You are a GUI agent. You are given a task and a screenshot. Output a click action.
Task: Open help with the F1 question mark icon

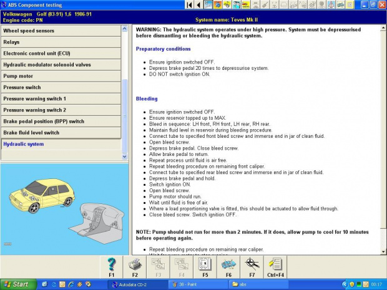pos(111,264)
